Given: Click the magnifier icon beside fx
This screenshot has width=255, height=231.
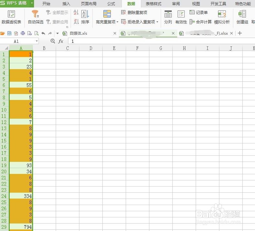Looking at the screenshot, I should (52, 41).
